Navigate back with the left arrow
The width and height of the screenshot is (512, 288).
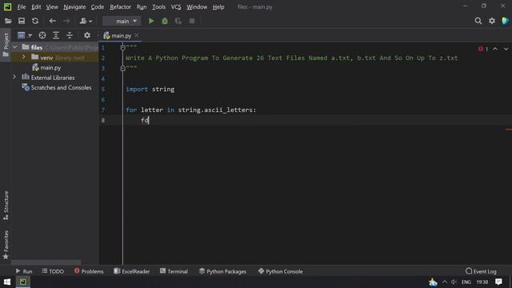(x=52, y=22)
